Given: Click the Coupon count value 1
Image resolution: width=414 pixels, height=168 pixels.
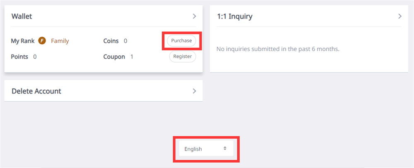Looking at the screenshot, I should 132,57.
